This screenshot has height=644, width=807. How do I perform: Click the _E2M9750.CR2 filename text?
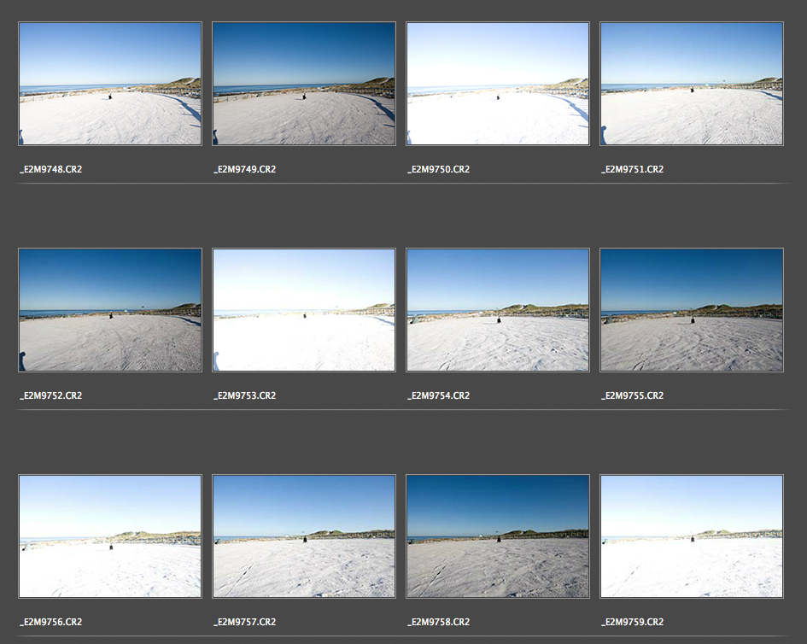click(438, 170)
